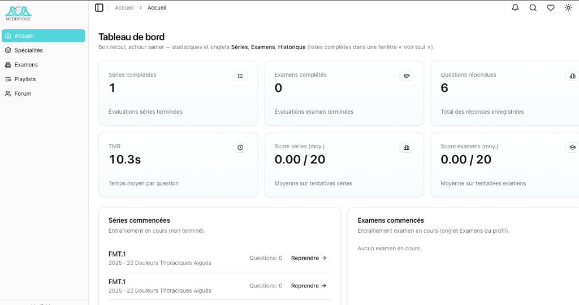Screen dimensions: 579x305
Task: Click current Accueil breadcrumb page
Action: pos(157,8)
